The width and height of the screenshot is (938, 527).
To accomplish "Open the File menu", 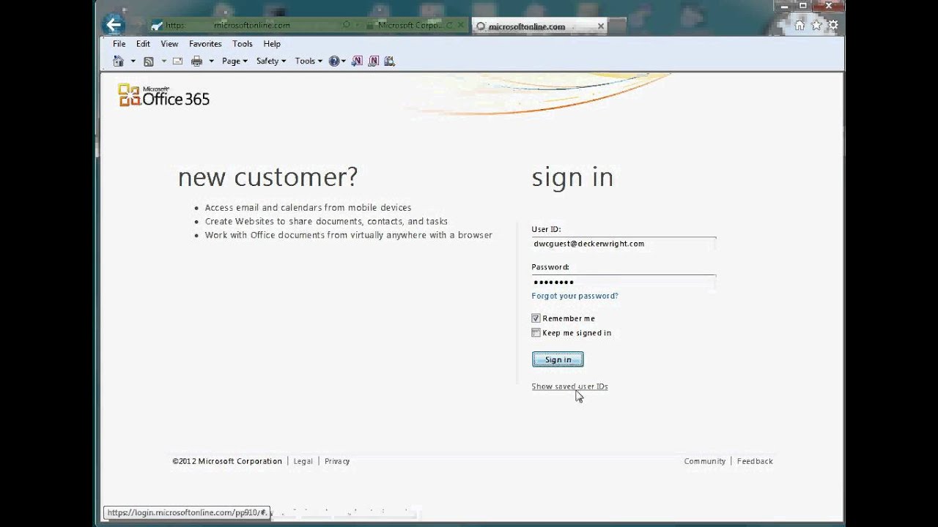I will (x=119, y=44).
